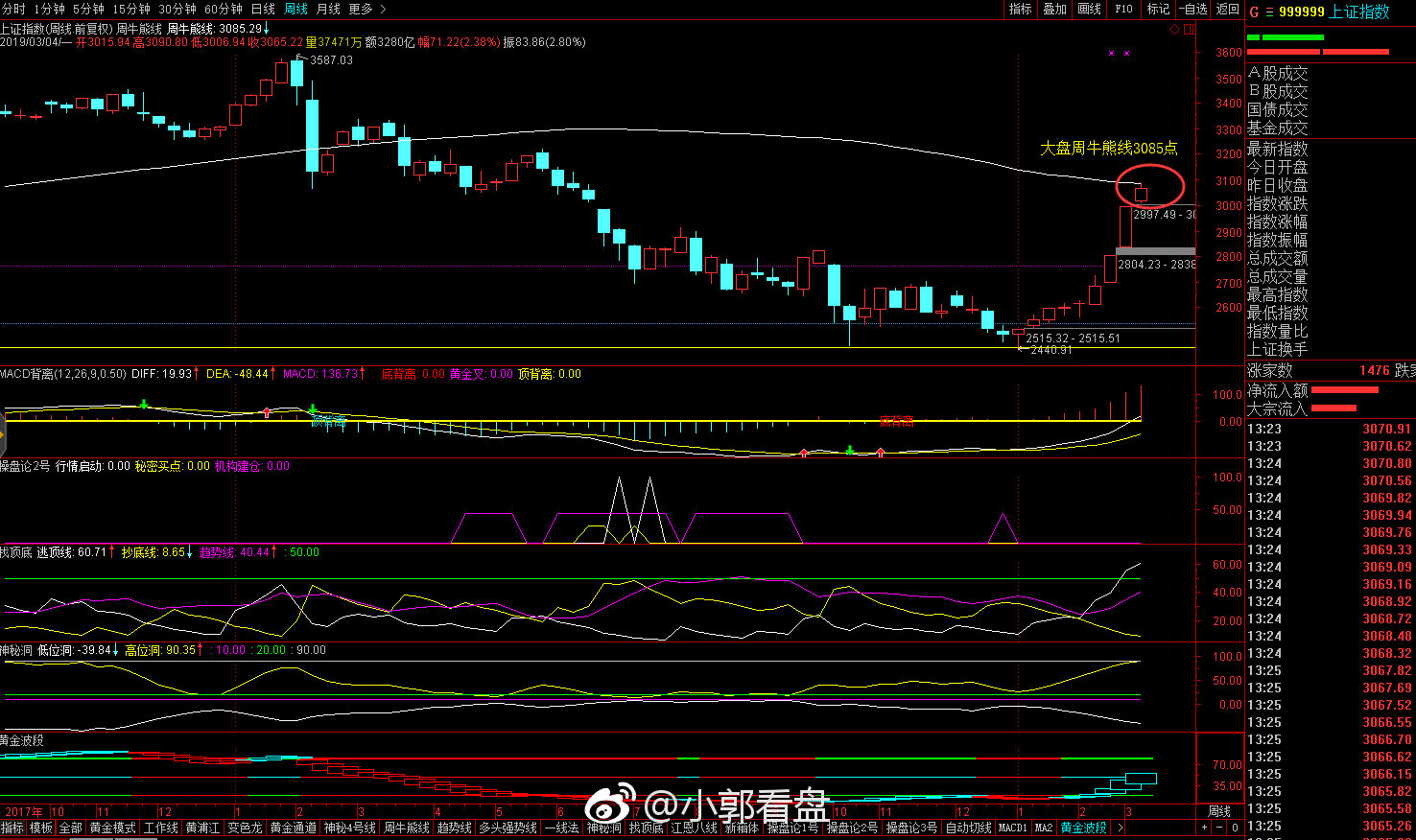The image size is (1416, 840).
Task: Click the -自选 watchlist button
Action: tap(1192, 9)
